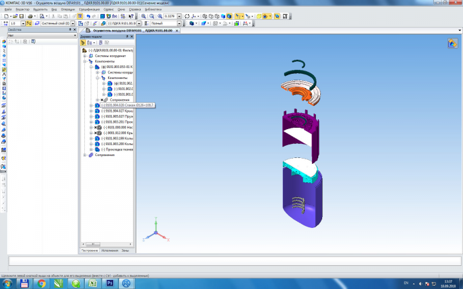Switch to the Исполнения tab

coord(109,250)
